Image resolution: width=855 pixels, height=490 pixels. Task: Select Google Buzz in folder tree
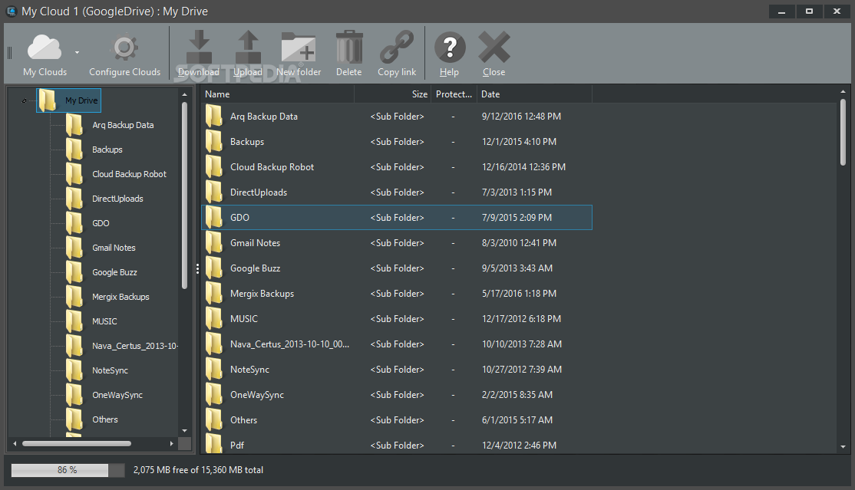tap(114, 272)
